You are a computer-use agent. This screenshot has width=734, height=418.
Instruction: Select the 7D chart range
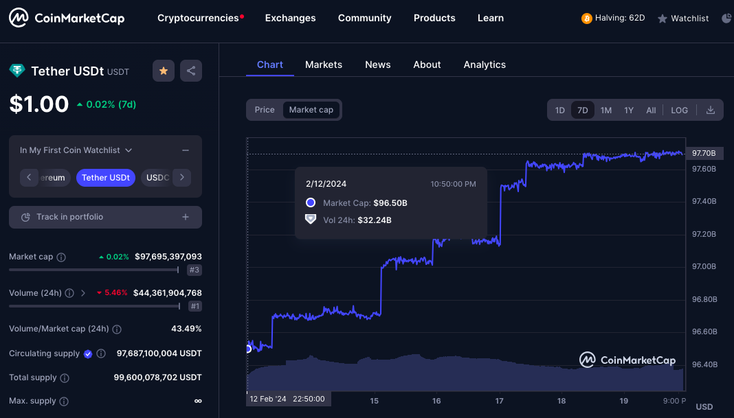582,111
